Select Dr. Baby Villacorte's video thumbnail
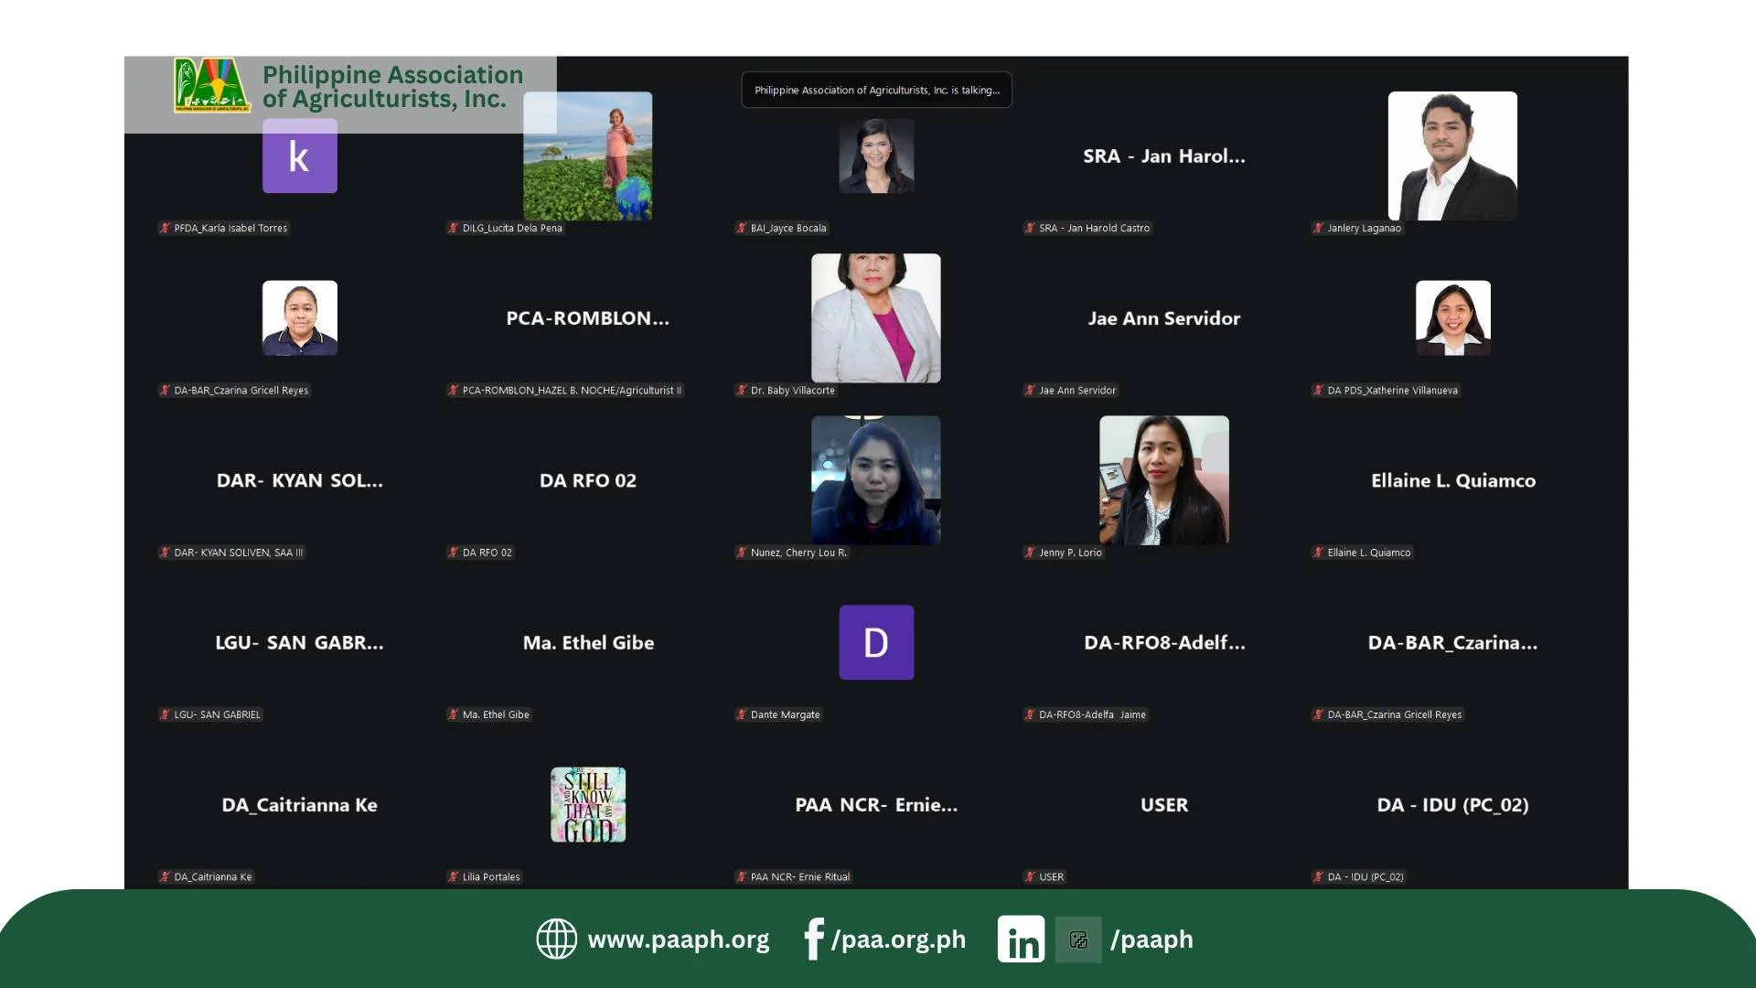Viewport: 1756px width, 988px height. pyautogui.click(x=875, y=317)
